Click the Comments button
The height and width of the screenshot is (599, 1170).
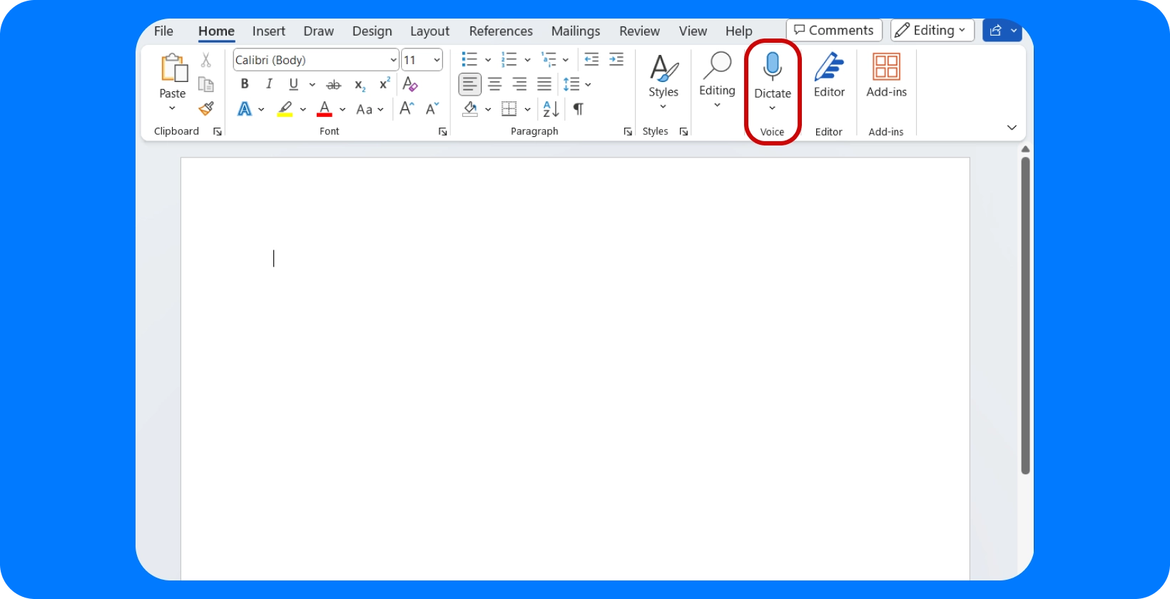tap(834, 30)
